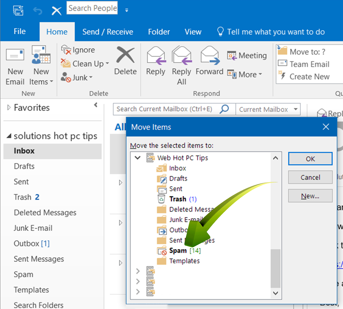Image resolution: width=343 pixels, height=309 pixels.
Task: Expand the third collapsed account in dialog
Action: [x=138, y=292]
